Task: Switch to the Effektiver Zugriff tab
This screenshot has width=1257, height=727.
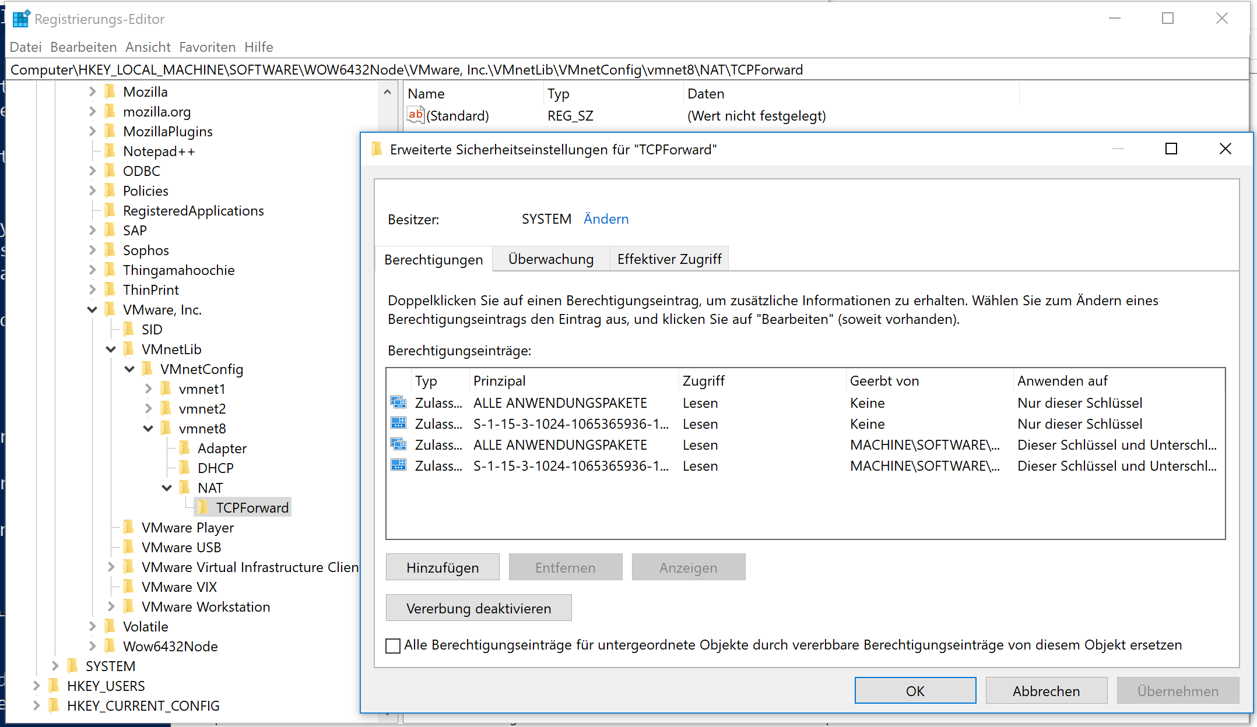Action: (x=669, y=259)
